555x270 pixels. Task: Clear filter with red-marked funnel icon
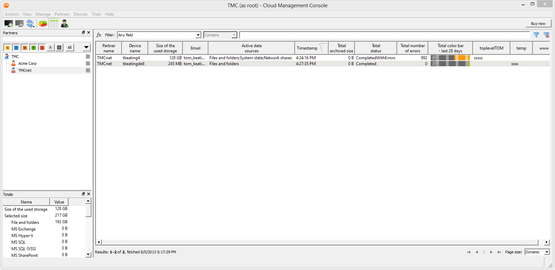(x=546, y=35)
